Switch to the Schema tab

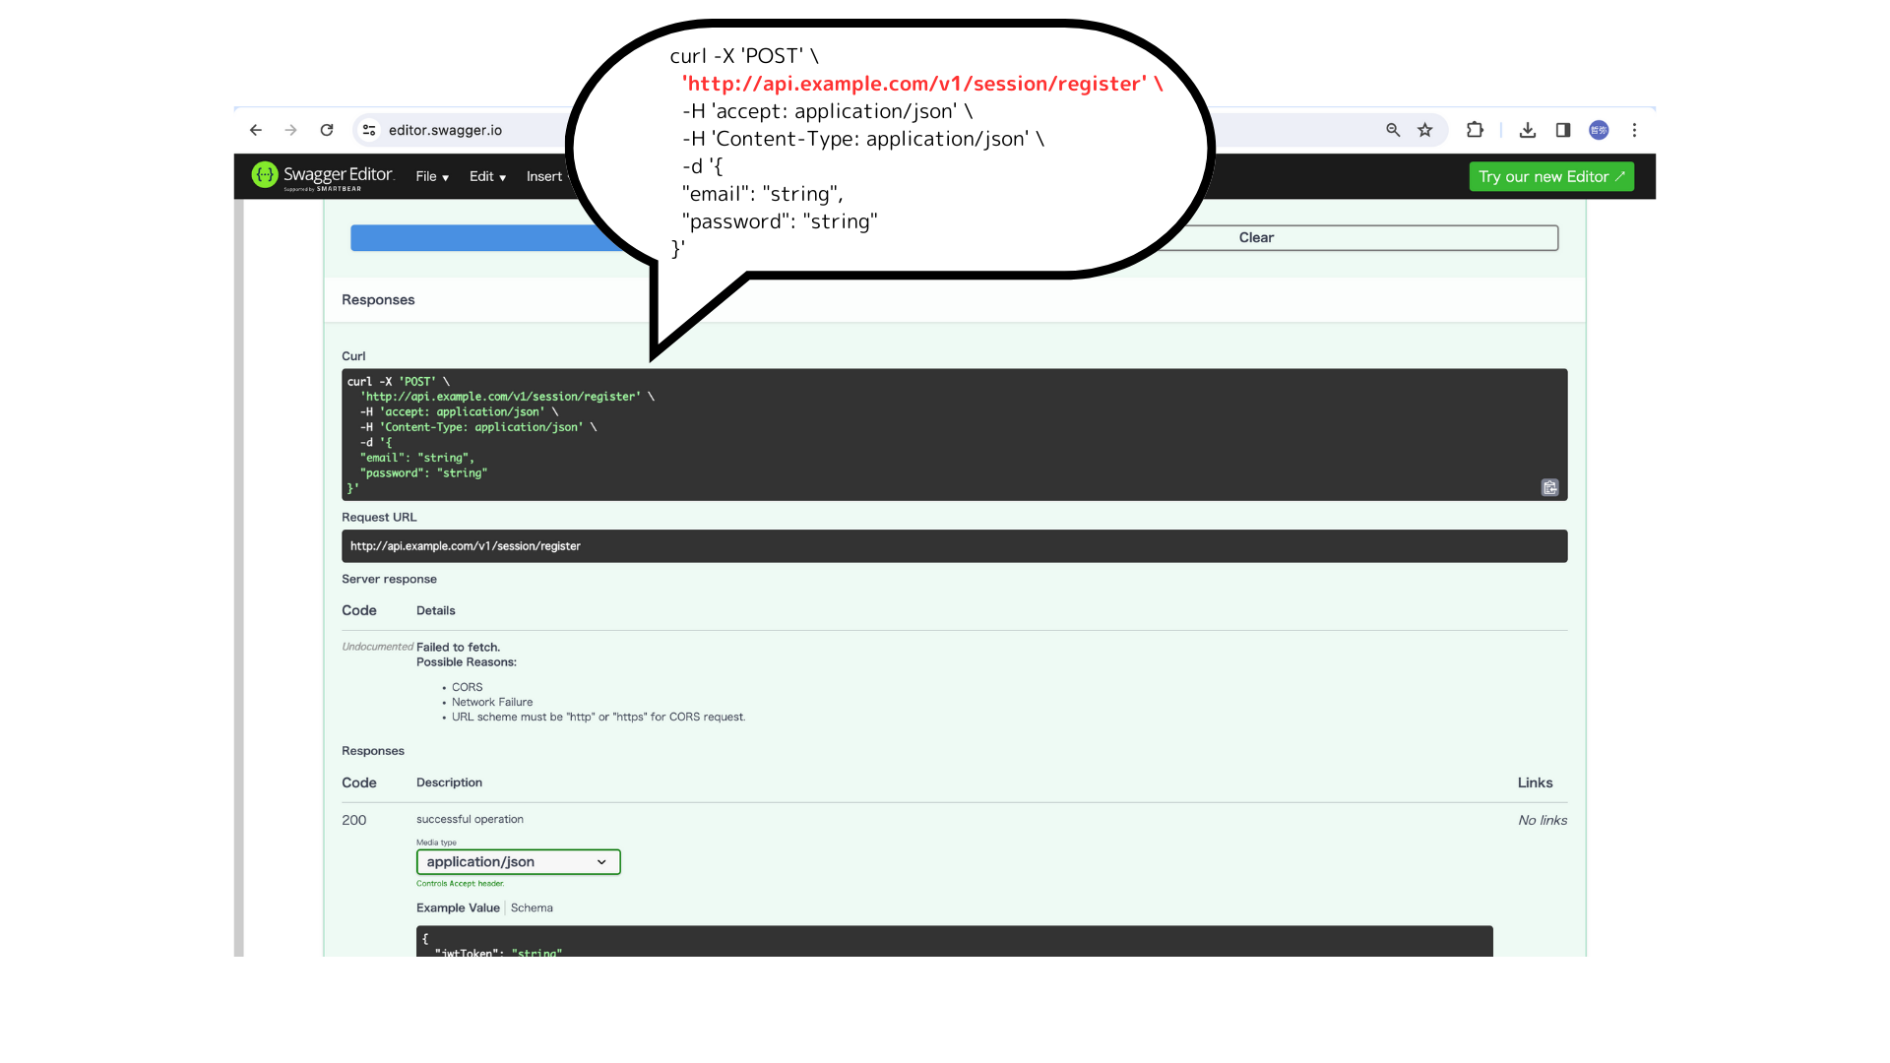point(532,907)
